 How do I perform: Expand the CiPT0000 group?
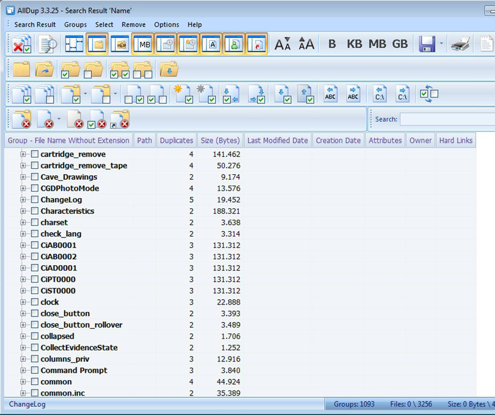pyautogui.click(x=23, y=279)
